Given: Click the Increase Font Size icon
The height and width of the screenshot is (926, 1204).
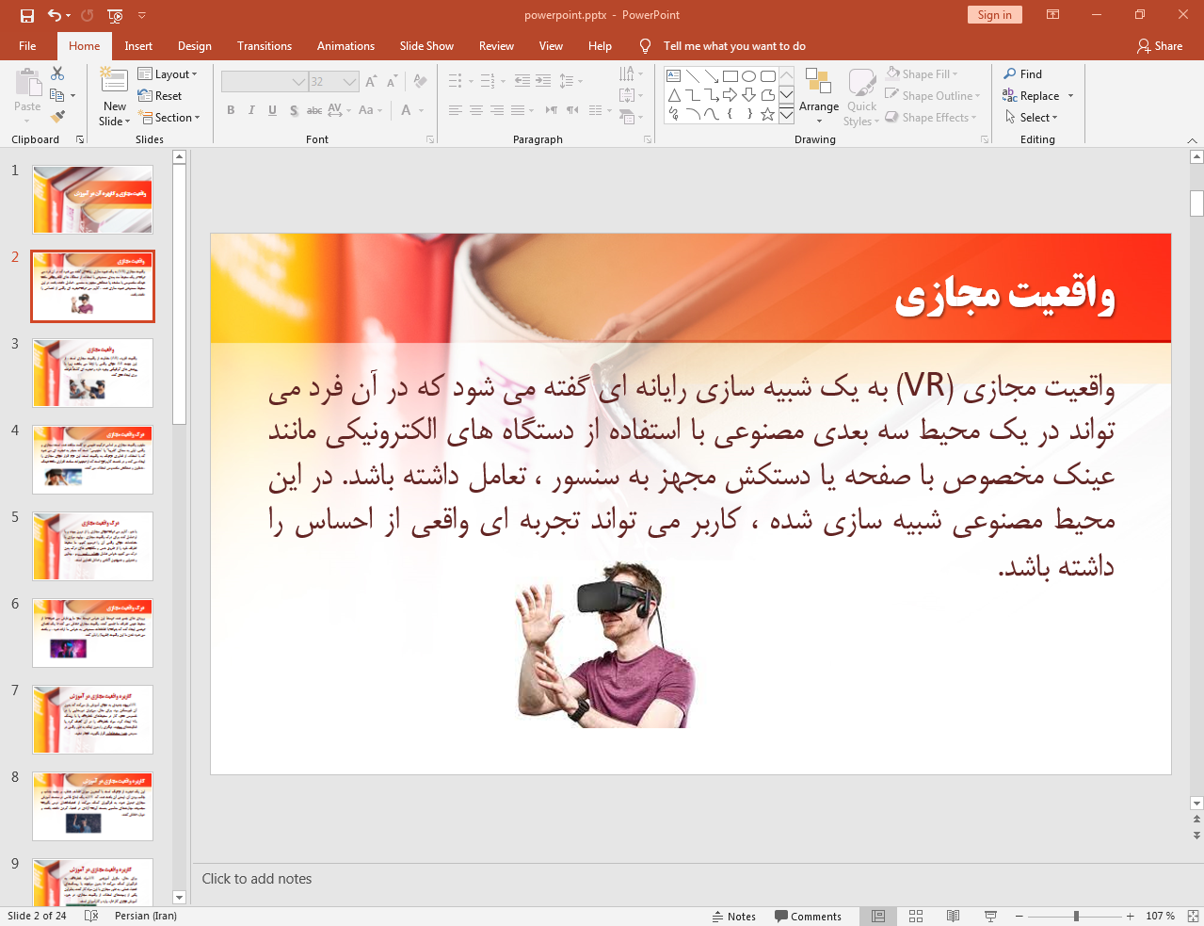Looking at the screenshot, I should point(371,82).
